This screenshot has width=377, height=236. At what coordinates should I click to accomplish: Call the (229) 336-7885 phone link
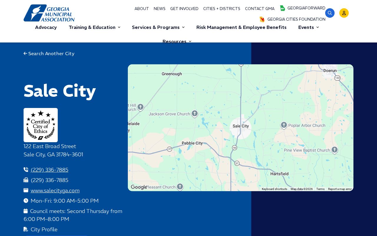coord(49,170)
